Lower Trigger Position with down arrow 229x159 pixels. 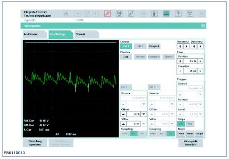tap(200, 104)
